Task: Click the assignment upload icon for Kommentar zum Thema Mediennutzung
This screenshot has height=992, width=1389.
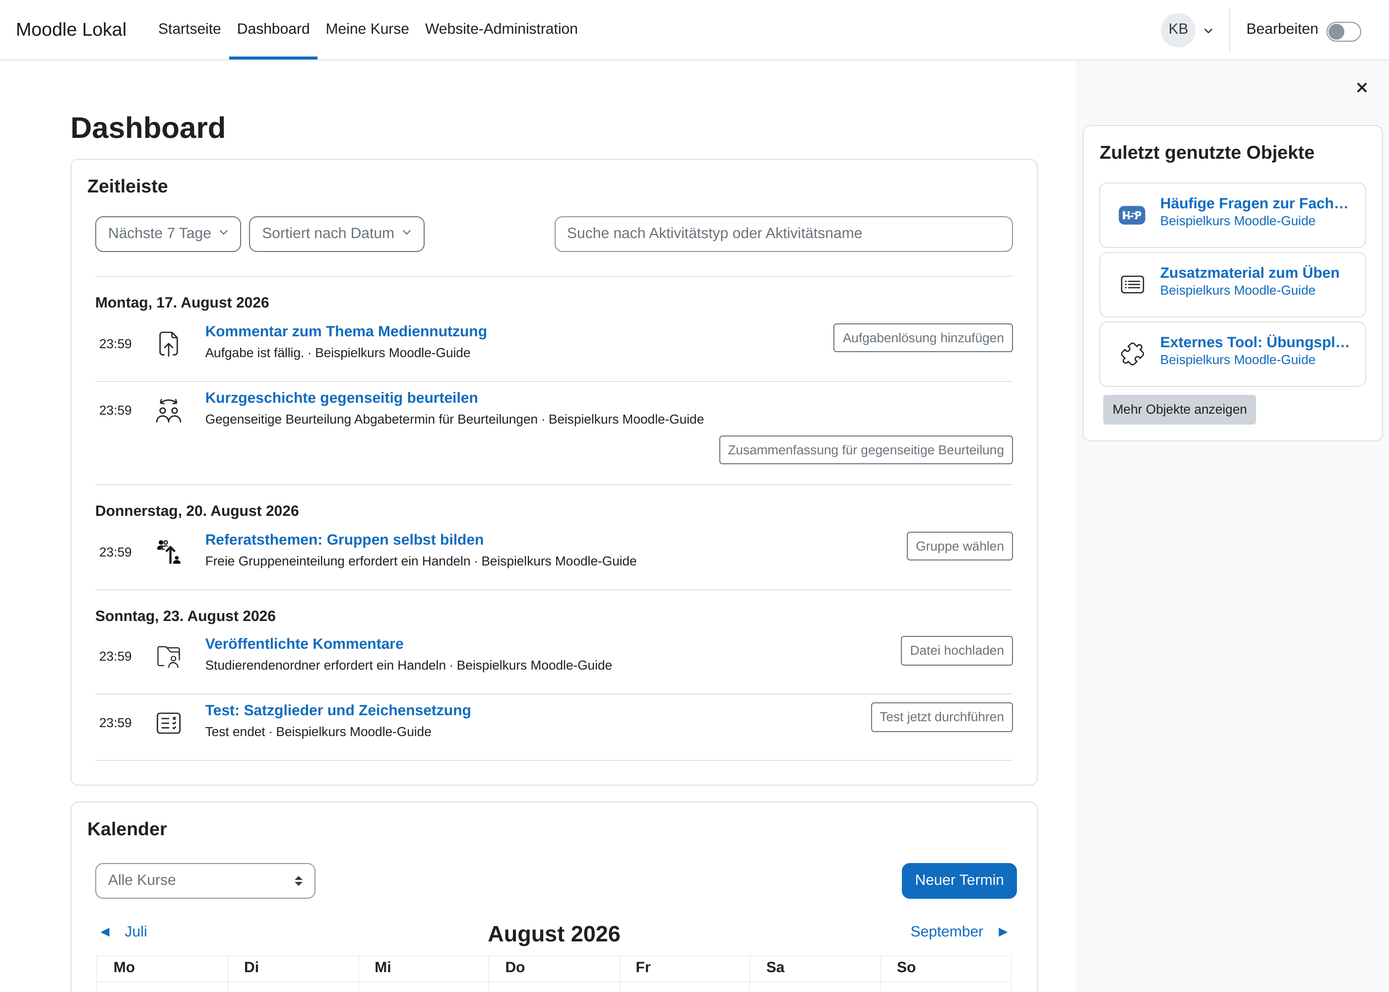Action: coord(169,344)
